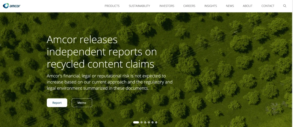Open the Careers page
Viewport: 293px width, 127px height.
click(189, 6)
